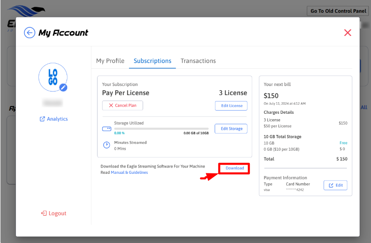
Task: Click the Edit Storage button
Action: [x=231, y=129]
